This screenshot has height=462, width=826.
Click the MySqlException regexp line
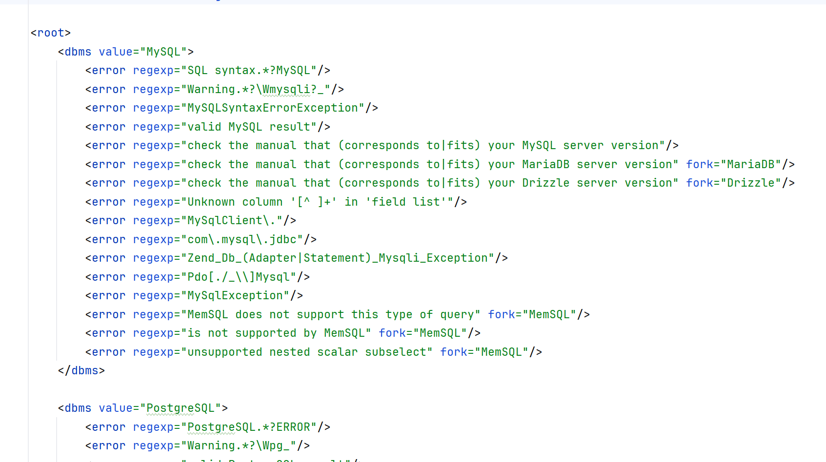pos(194,295)
